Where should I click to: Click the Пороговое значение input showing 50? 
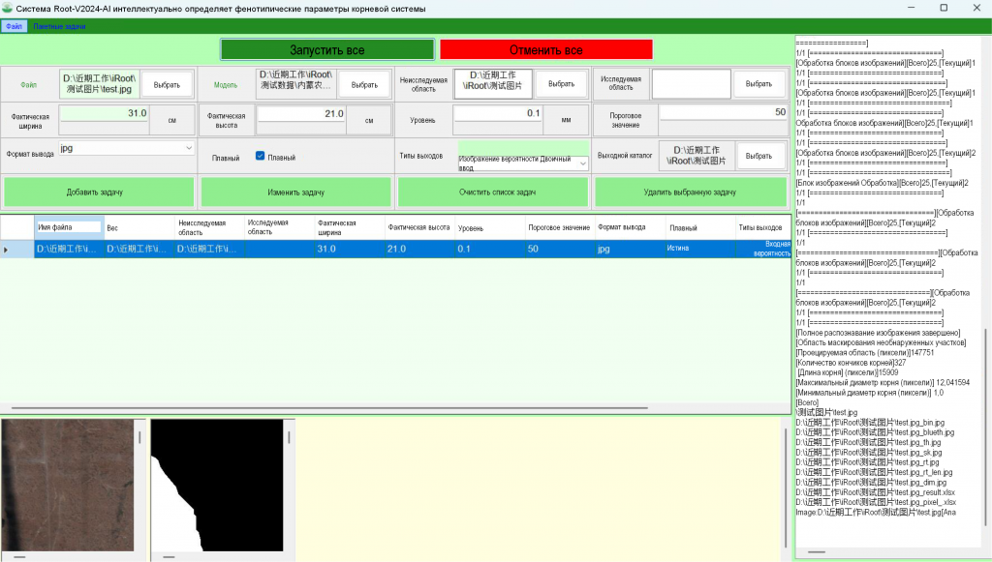click(x=723, y=112)
